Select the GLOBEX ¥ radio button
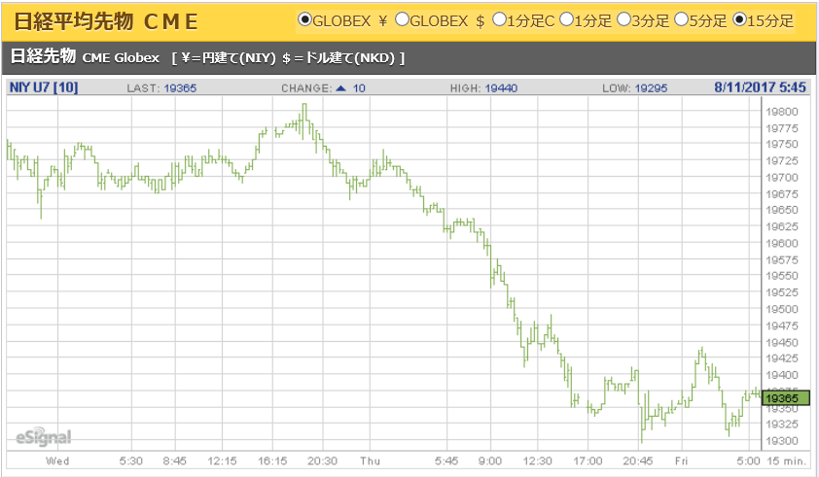The width and height of the screenshot is (819, 477). (x=304, y=19)
